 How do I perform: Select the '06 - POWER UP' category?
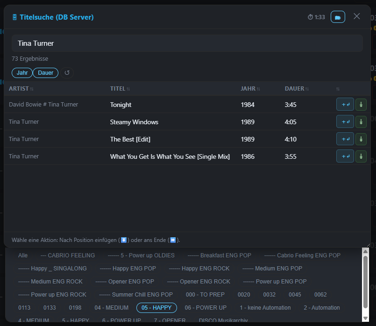(x=206, y=307)
